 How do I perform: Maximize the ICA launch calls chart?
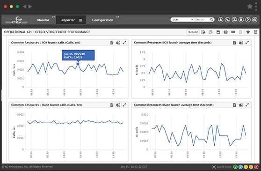click(x=124, y=43)
